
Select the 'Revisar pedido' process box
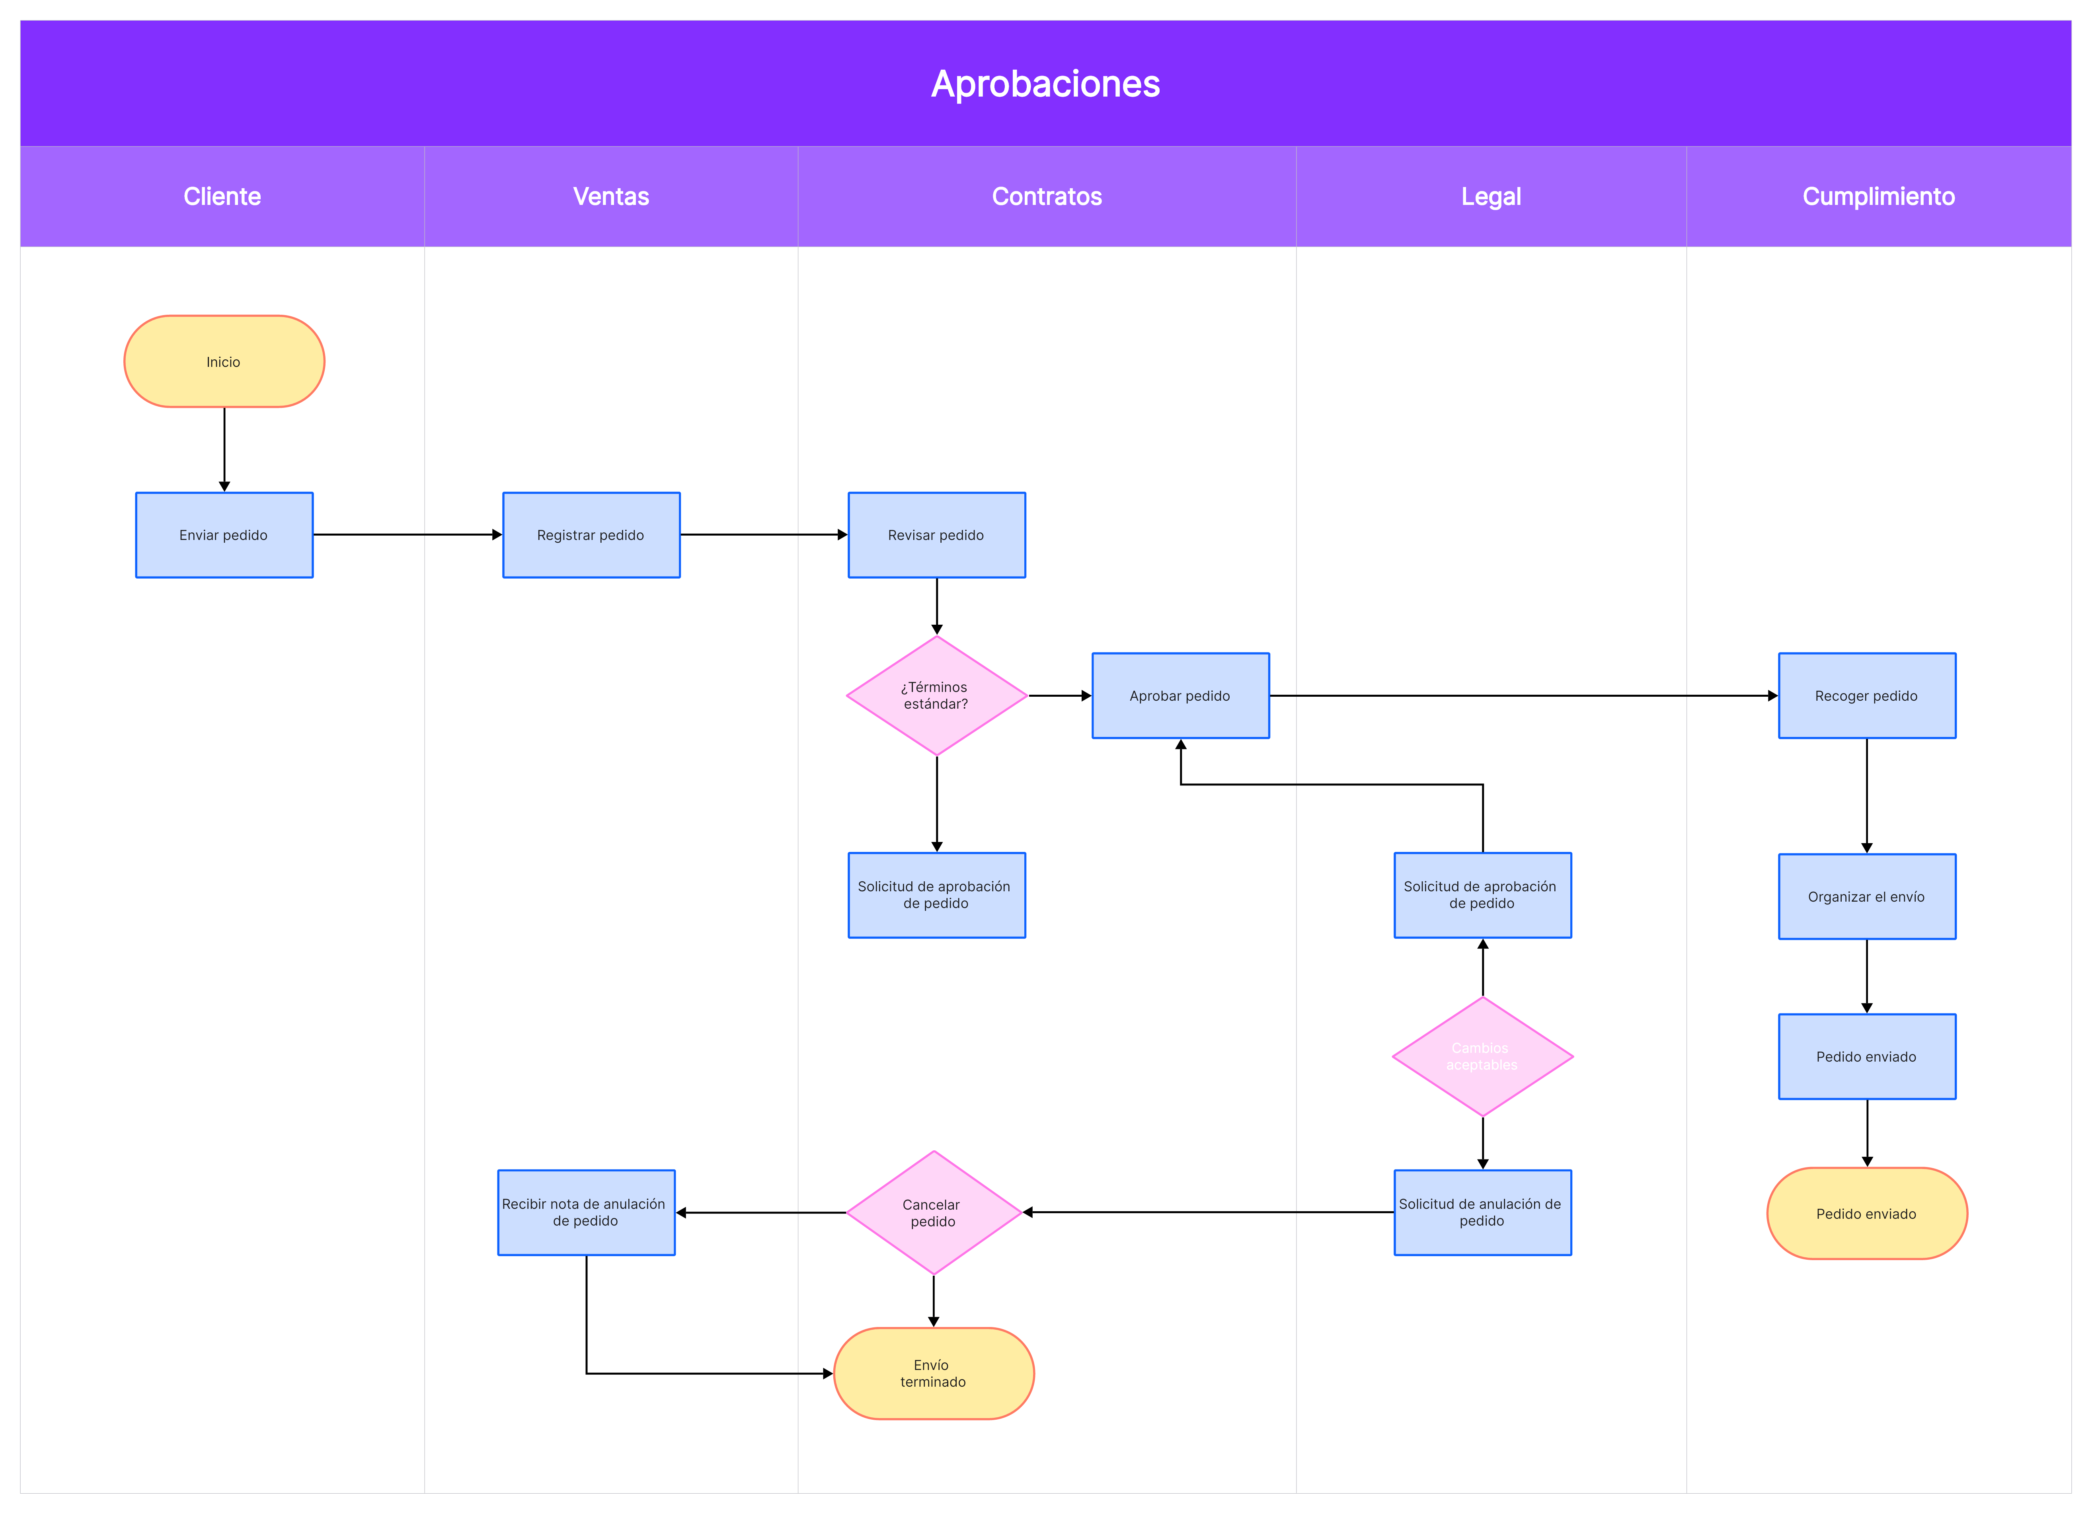(x=936, y=535)
